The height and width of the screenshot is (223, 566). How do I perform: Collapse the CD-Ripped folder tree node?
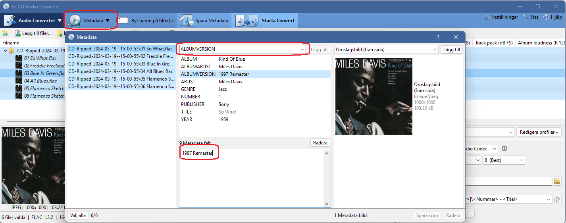coord(5,51)
